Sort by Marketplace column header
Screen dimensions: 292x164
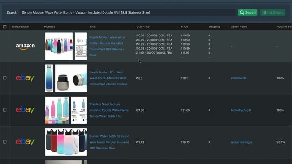[x=20, y=26]
